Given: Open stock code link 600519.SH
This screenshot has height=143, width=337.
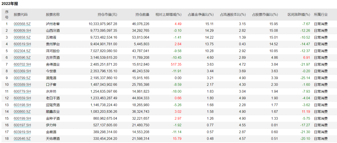Looking at the screenshot, I should 22,44.
